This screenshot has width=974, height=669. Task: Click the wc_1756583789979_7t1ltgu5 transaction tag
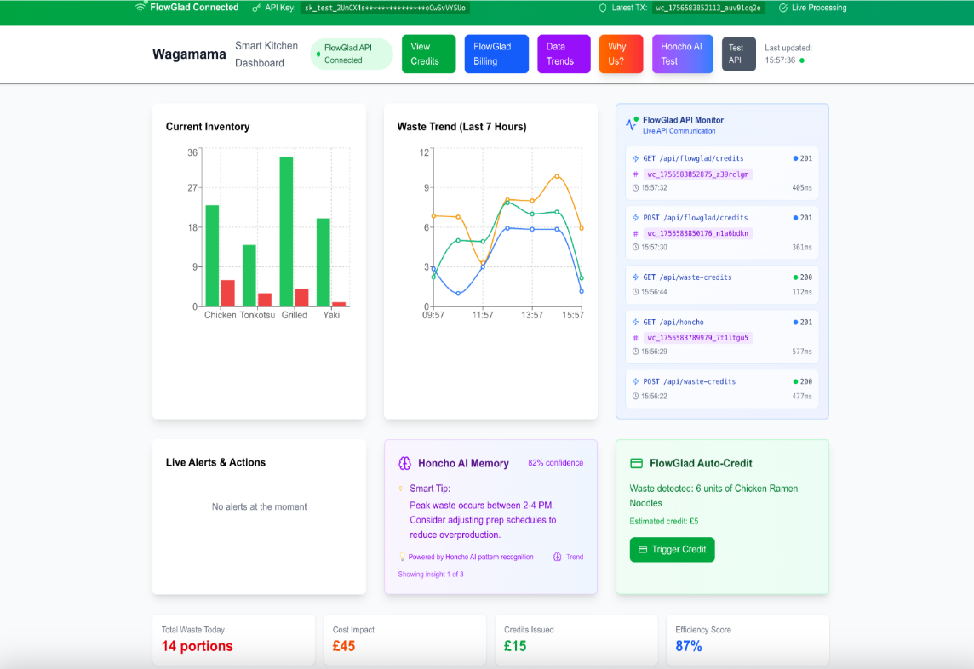(697, 338)
